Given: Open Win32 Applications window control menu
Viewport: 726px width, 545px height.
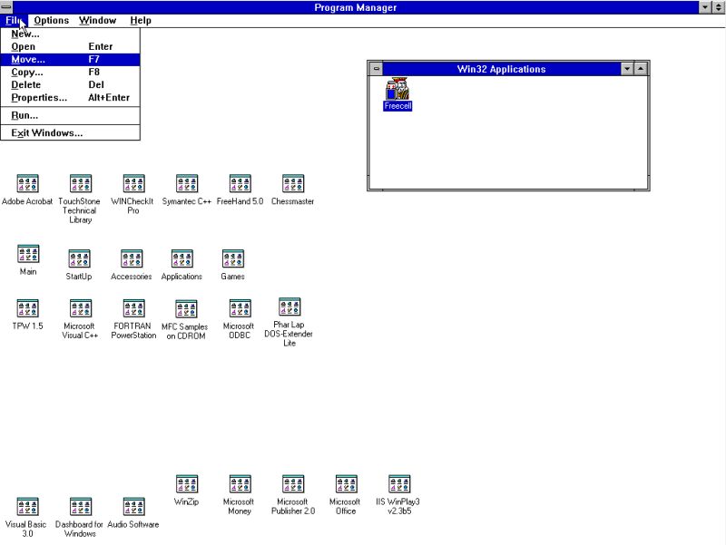Looking at the screenshot, I should (x=376, y=69).
